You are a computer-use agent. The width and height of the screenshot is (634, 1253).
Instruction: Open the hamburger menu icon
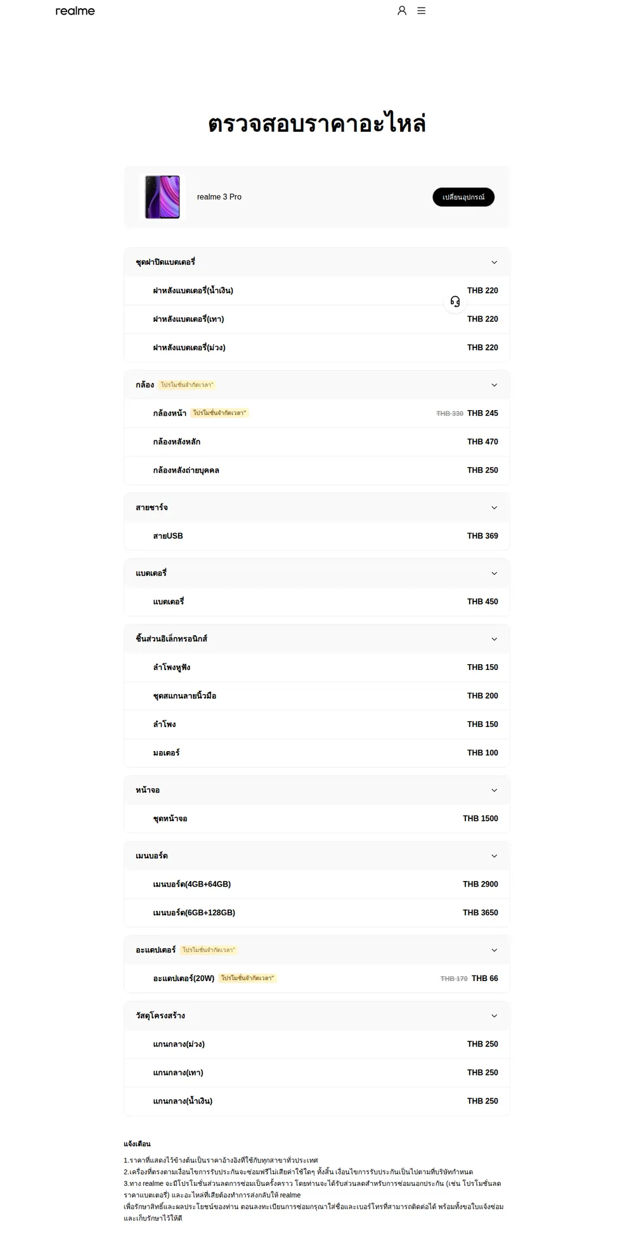[x=421, y=11]
